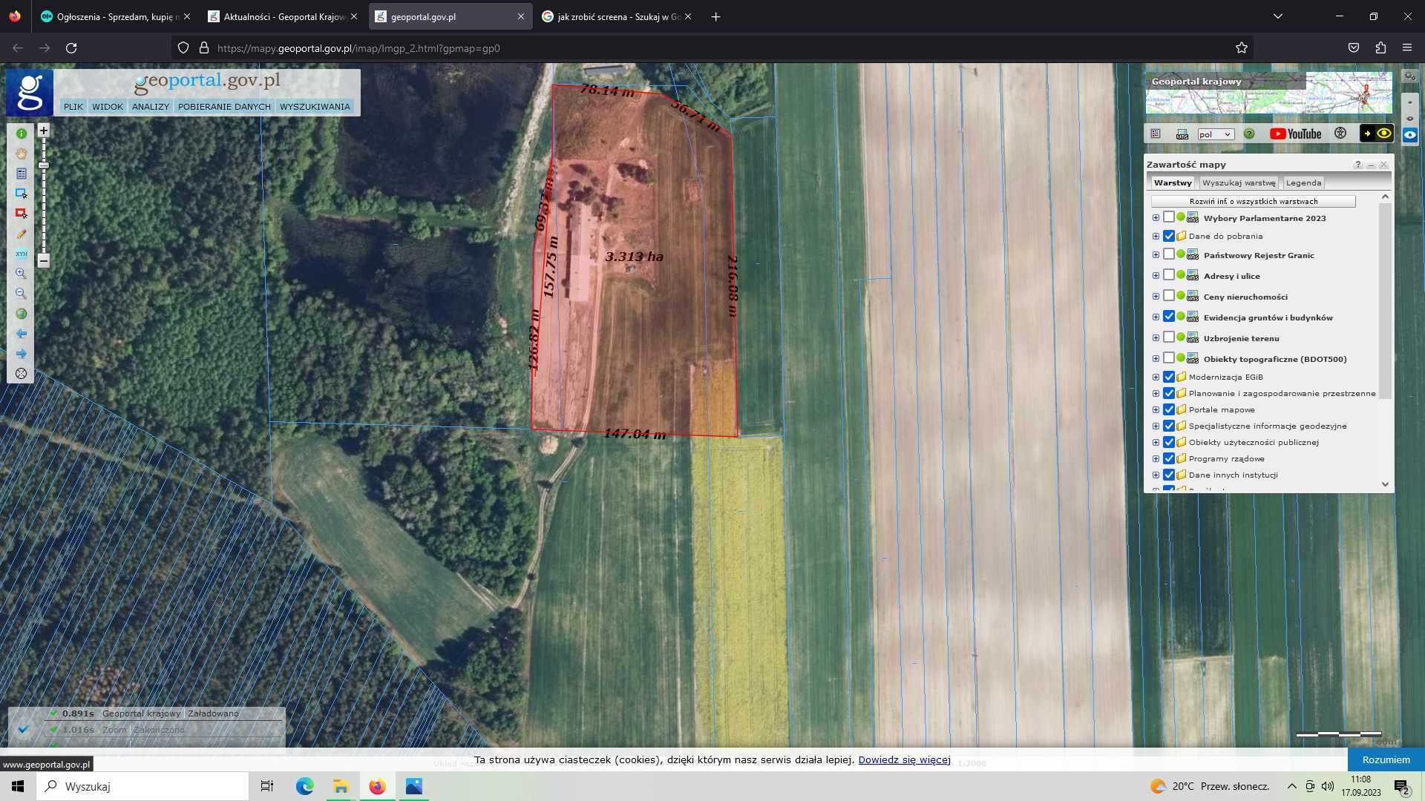Click the wms service icon
Viewport: 1425px width, 801px height.
pyautogui.click(x=1182, y=134)
